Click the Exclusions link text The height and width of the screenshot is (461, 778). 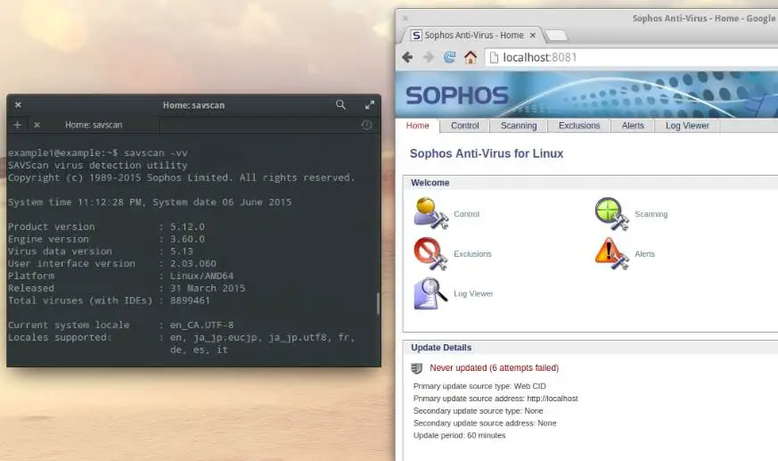tap(472, 253)
